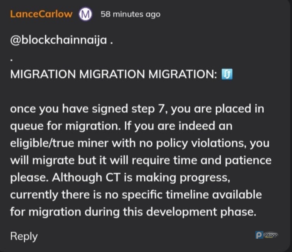Click the words "queue for migration"
292x252 pixels.
(x=65, y=126)
